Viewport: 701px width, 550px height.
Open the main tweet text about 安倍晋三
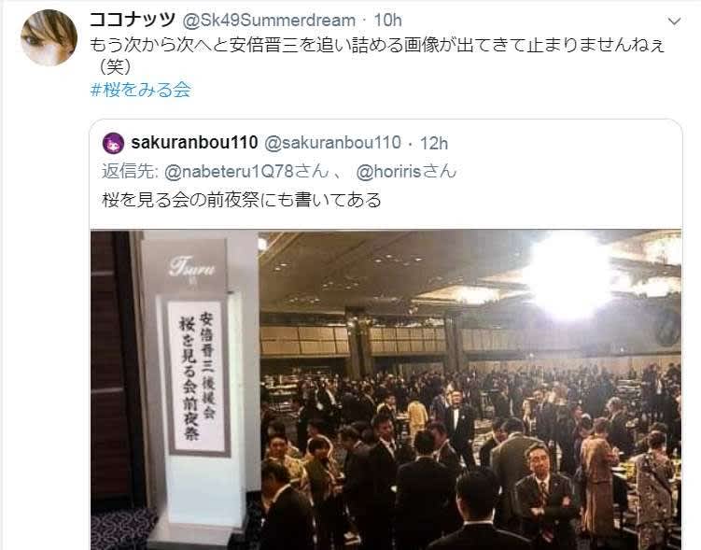(377, 45)
